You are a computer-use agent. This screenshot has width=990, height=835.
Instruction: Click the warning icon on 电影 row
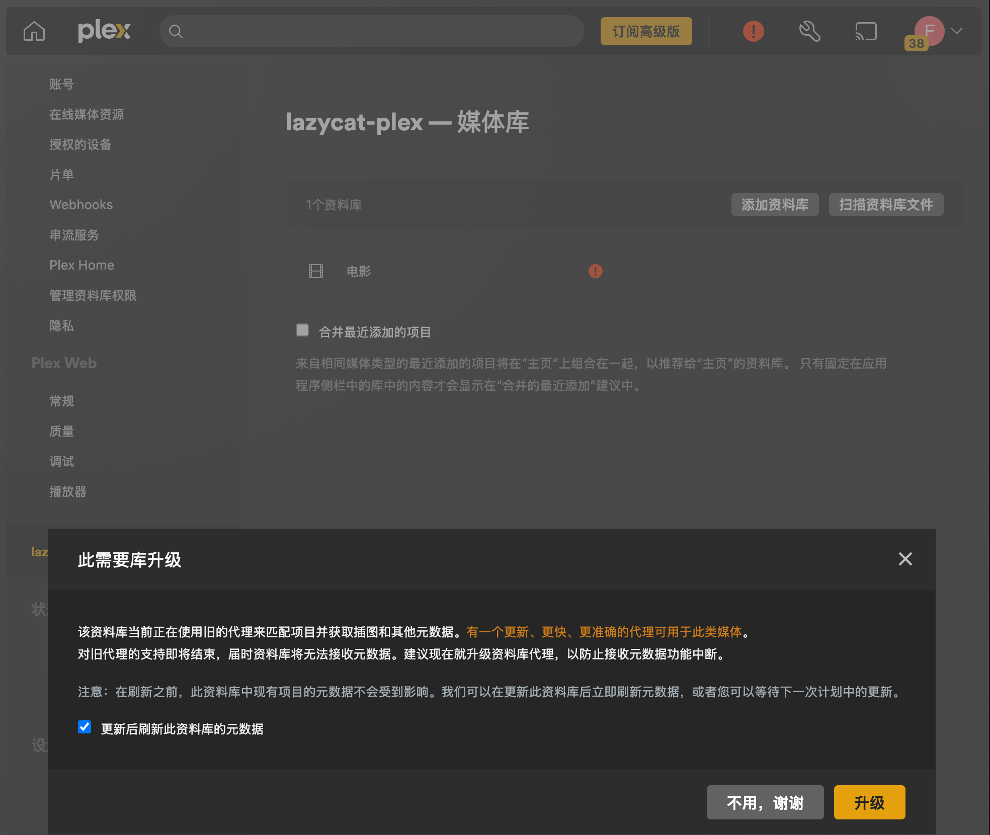point(595,271)
